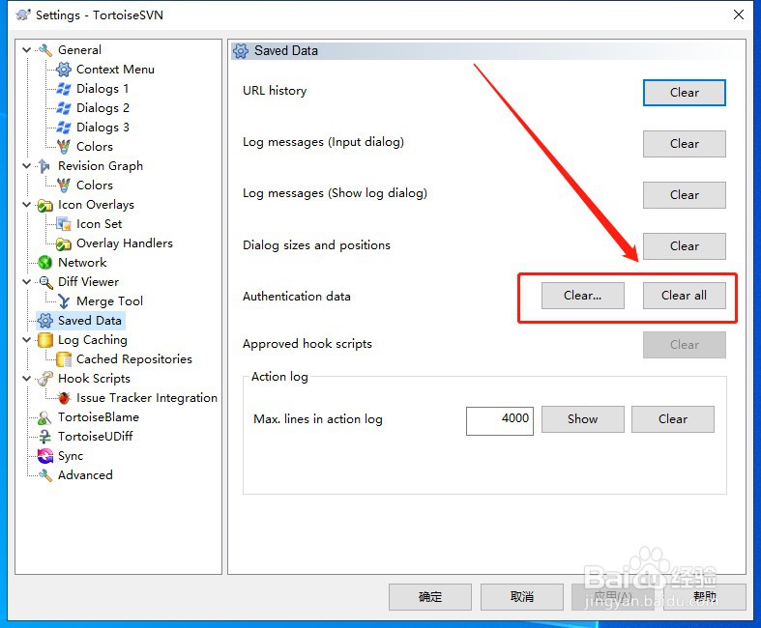Select the Sync tree entry
Screen dimensions: 761x628
coord(71,456)
